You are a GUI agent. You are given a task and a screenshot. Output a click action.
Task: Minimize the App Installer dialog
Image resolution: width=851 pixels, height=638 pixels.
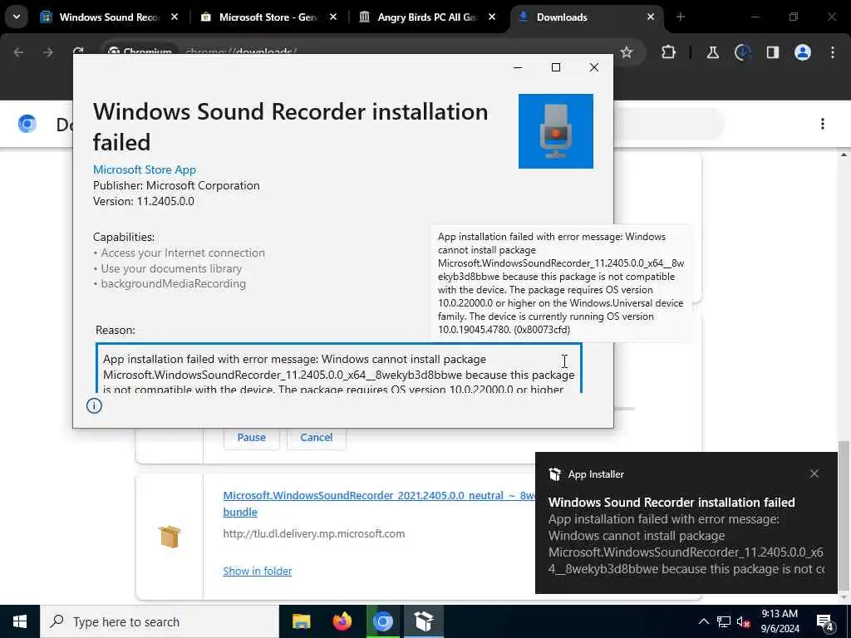518,67
